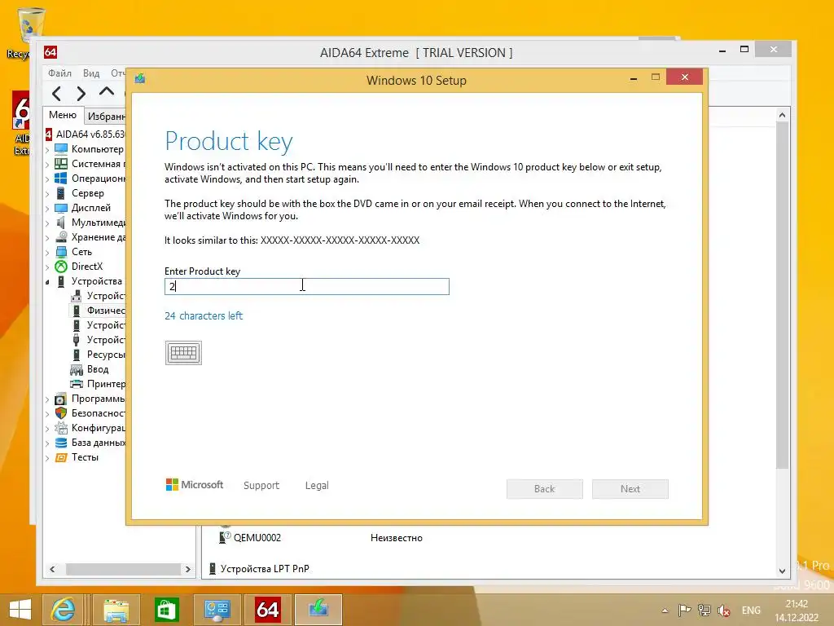Collapse the Устройства tree node

(x=47, y=281)
